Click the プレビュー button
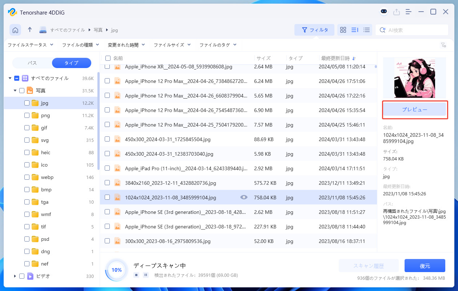 point(415,109)
